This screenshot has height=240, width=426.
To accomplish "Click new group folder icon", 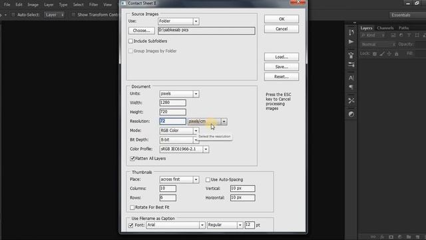I will click(x=408, y=237).
